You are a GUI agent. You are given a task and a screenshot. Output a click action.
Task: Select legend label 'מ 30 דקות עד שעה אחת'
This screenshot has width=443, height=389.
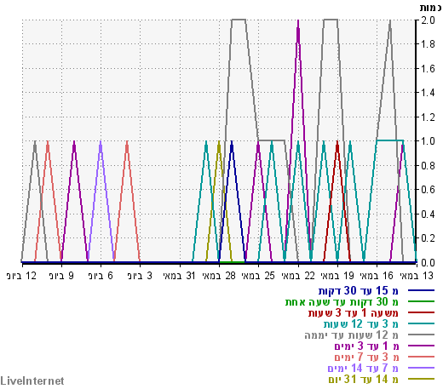342,301
